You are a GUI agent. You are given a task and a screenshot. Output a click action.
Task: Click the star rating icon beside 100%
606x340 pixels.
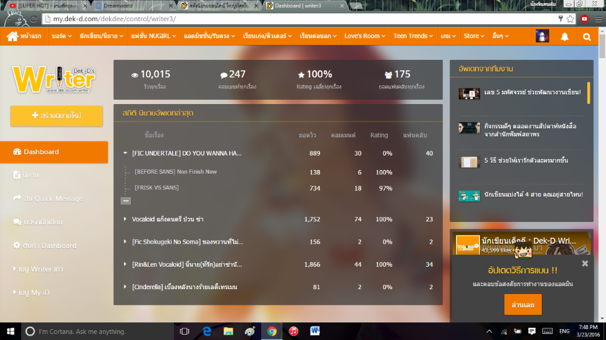(x=301, y=74)
